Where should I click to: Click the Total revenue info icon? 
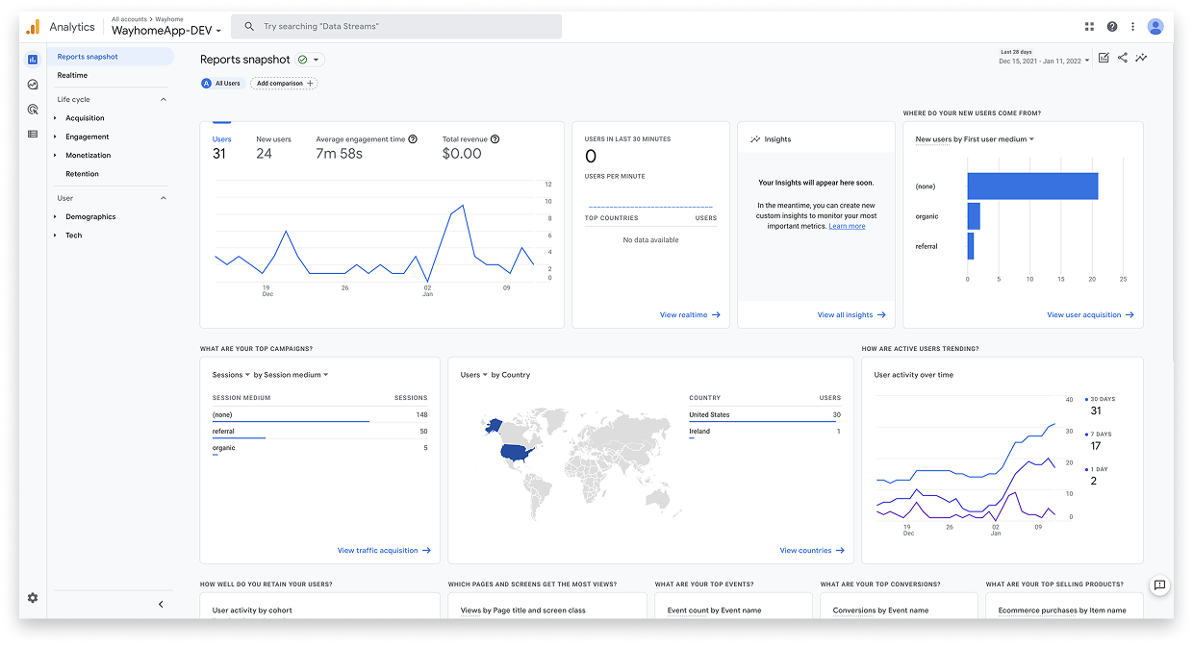click(x=494, y=139)
